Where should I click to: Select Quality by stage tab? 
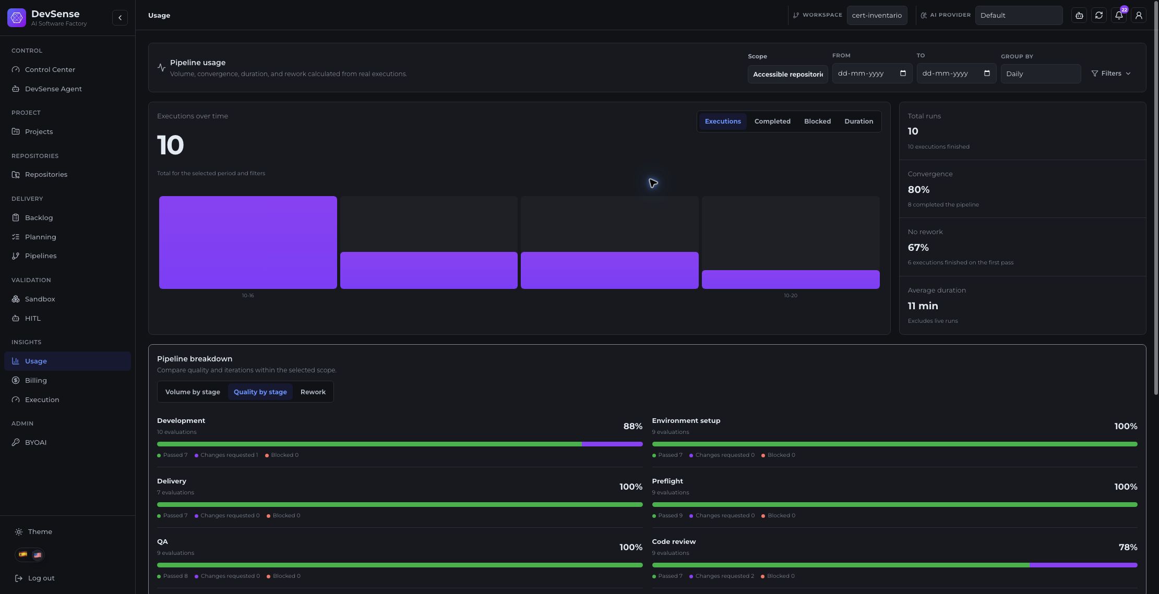coord(260,392)
